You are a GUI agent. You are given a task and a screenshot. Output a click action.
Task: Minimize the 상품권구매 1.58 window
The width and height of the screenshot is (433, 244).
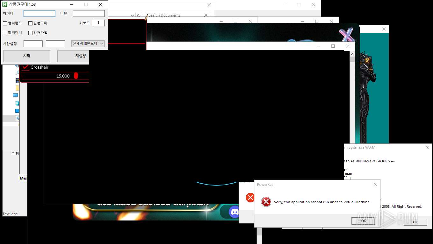[71, 4]
